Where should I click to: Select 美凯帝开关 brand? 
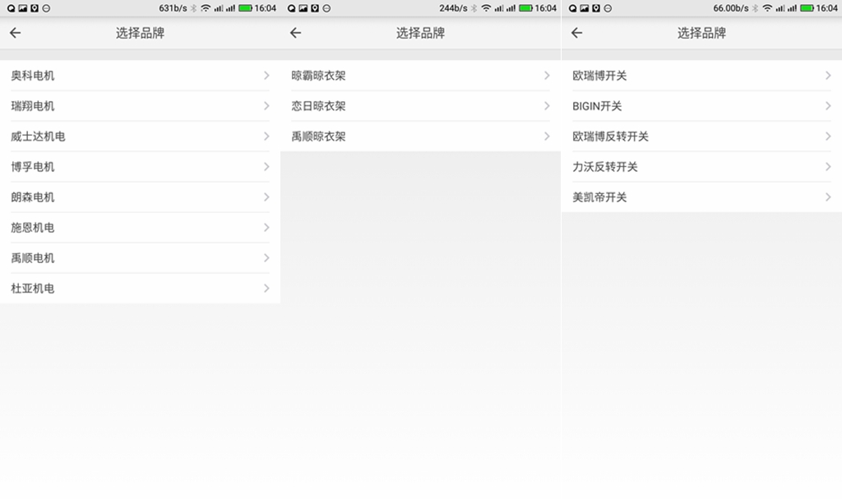click(x=702, y=197)
